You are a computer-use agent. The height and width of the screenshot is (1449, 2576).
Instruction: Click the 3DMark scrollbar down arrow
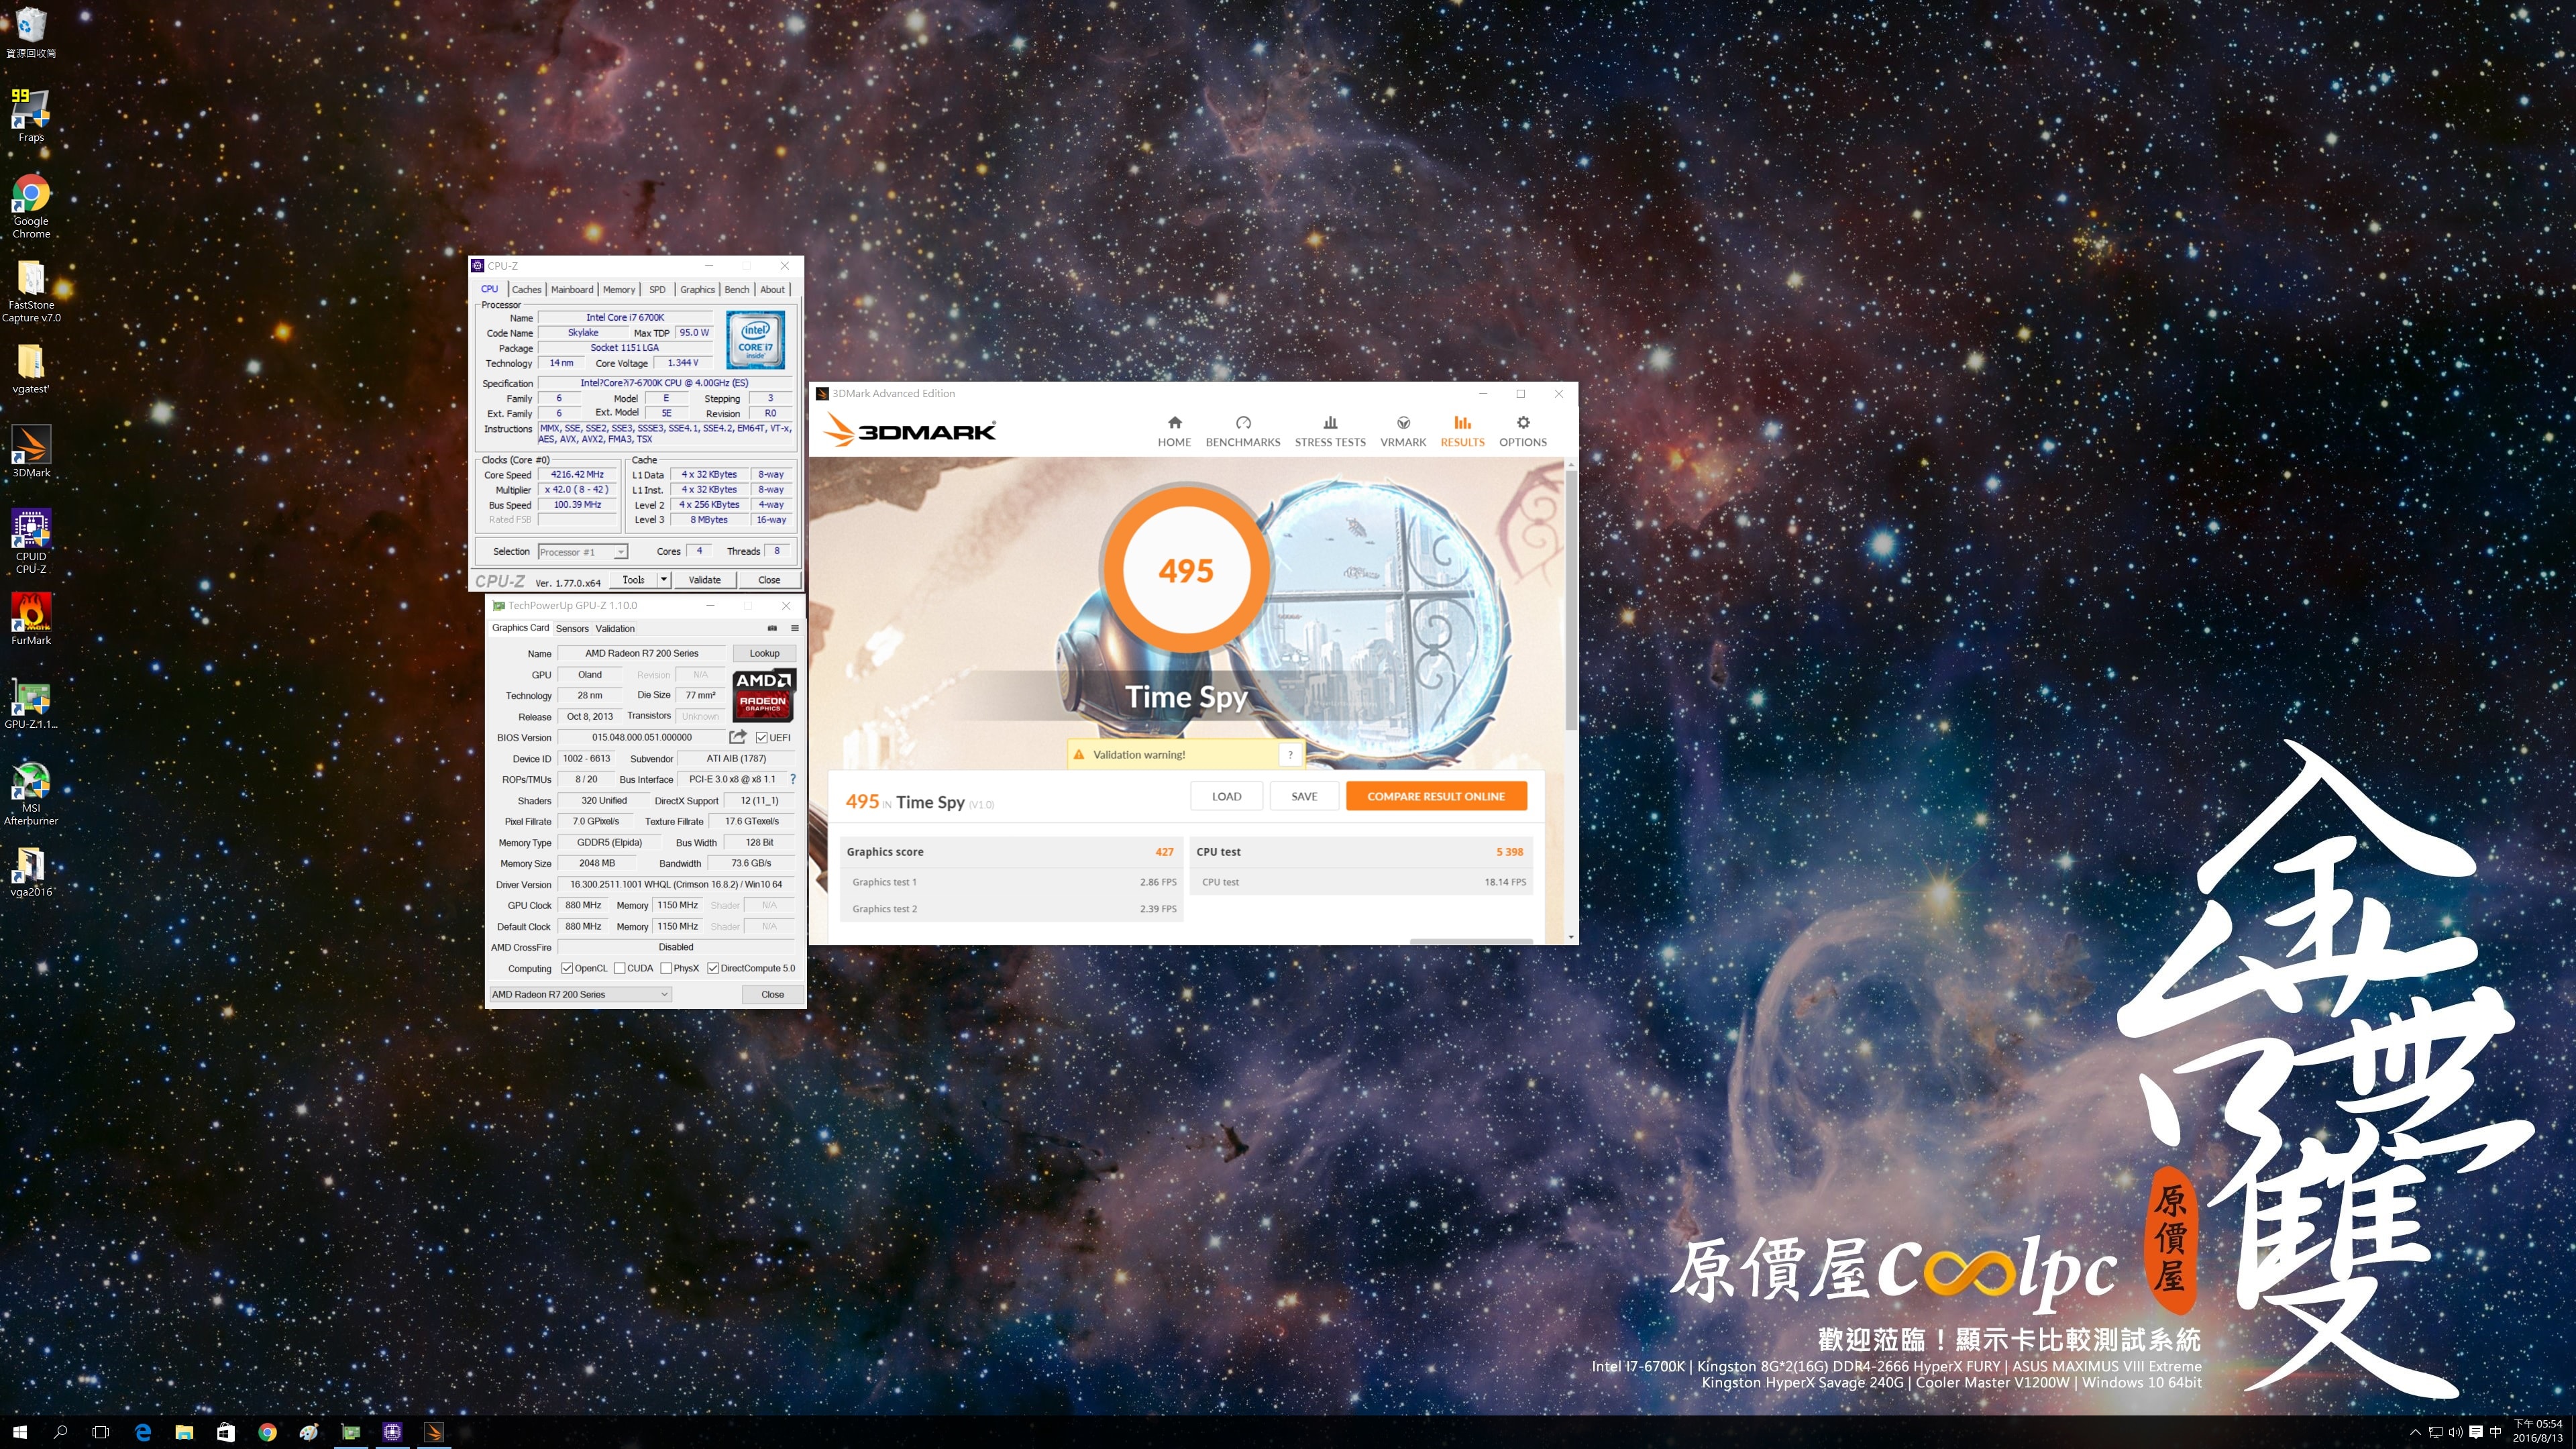(x=1571, y=937)
